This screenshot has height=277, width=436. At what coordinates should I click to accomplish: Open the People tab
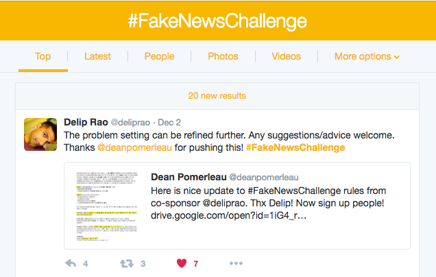pyautogui.click(x=159, y=56)
